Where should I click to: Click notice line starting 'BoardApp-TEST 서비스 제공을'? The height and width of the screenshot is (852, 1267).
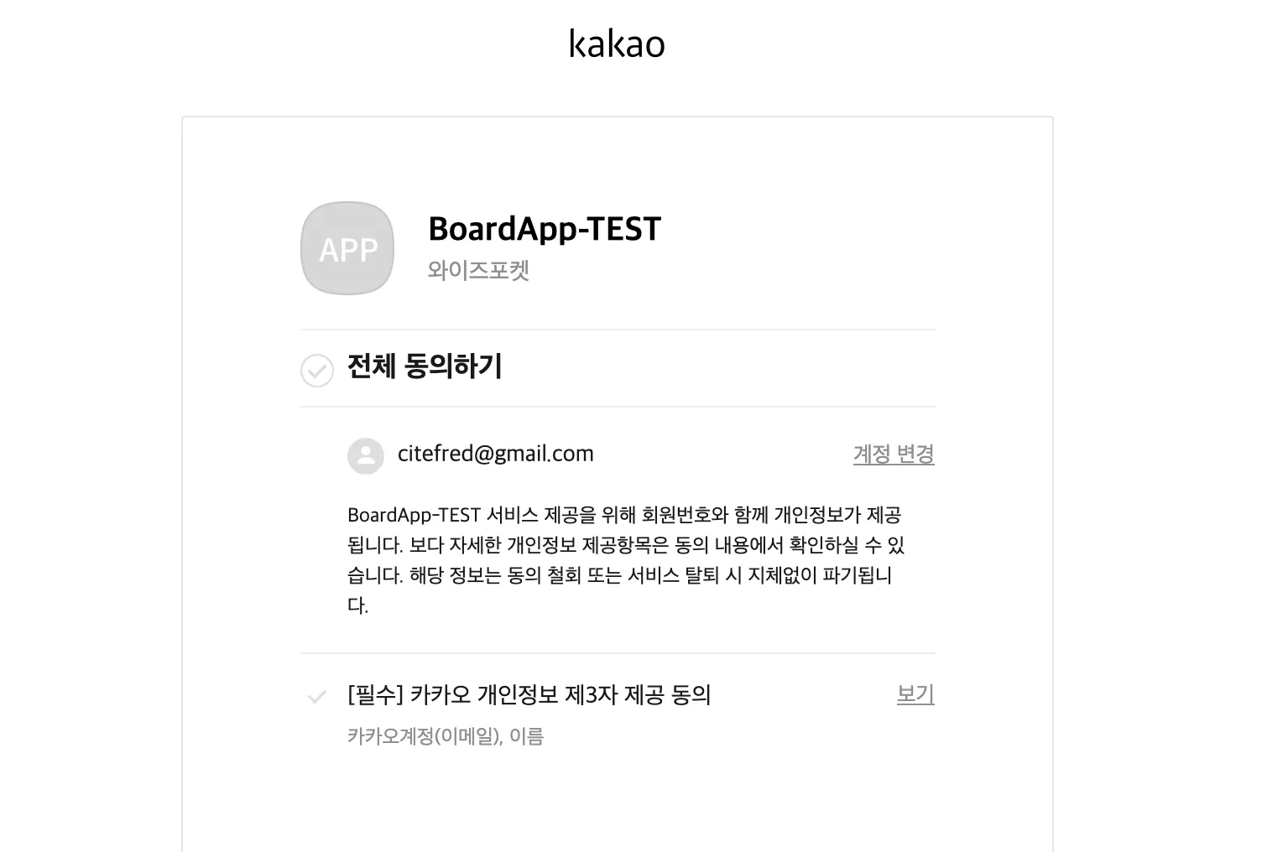624,515
